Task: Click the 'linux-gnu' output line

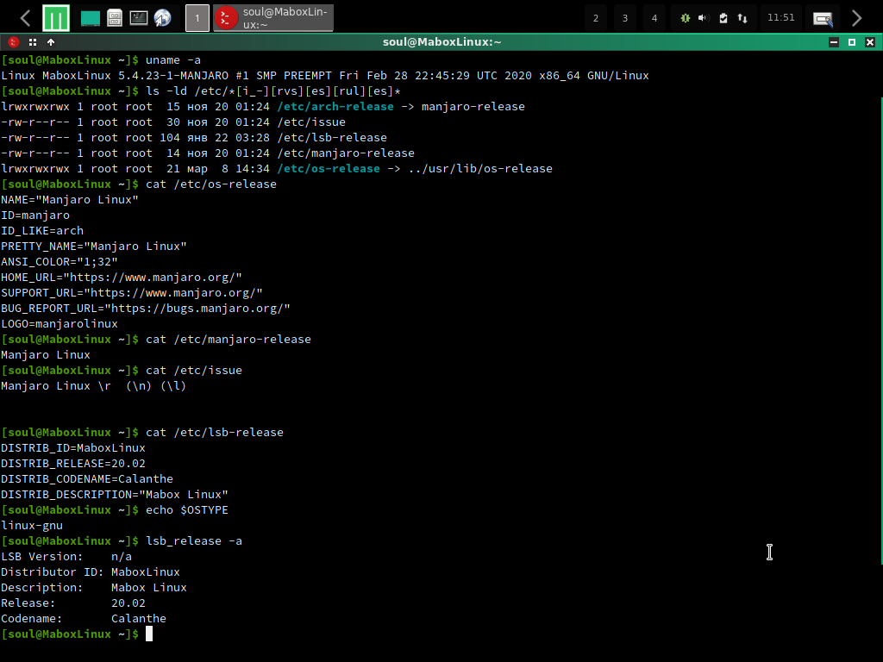Action: [32, 525]
